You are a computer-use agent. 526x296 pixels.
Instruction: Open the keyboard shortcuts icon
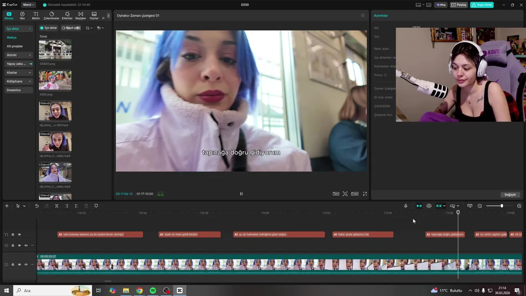pyautogui.click(x=429, y=5)
